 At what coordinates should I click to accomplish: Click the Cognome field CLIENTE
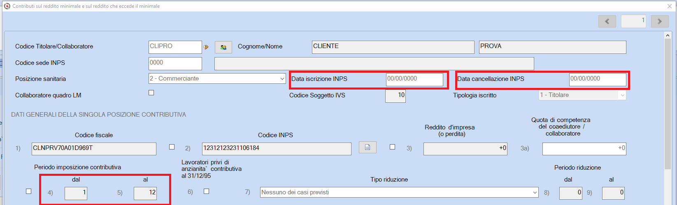393,47
